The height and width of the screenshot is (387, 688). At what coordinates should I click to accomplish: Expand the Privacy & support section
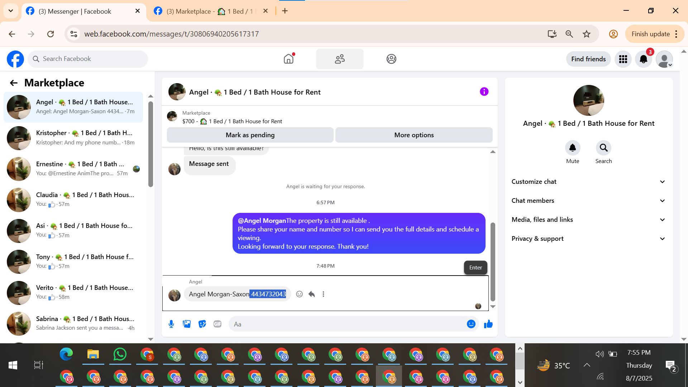point(588,239)
